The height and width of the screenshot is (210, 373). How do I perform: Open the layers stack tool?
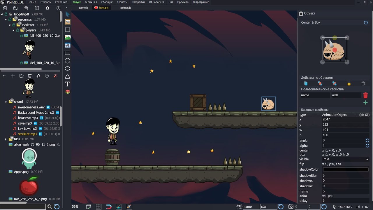68,92
